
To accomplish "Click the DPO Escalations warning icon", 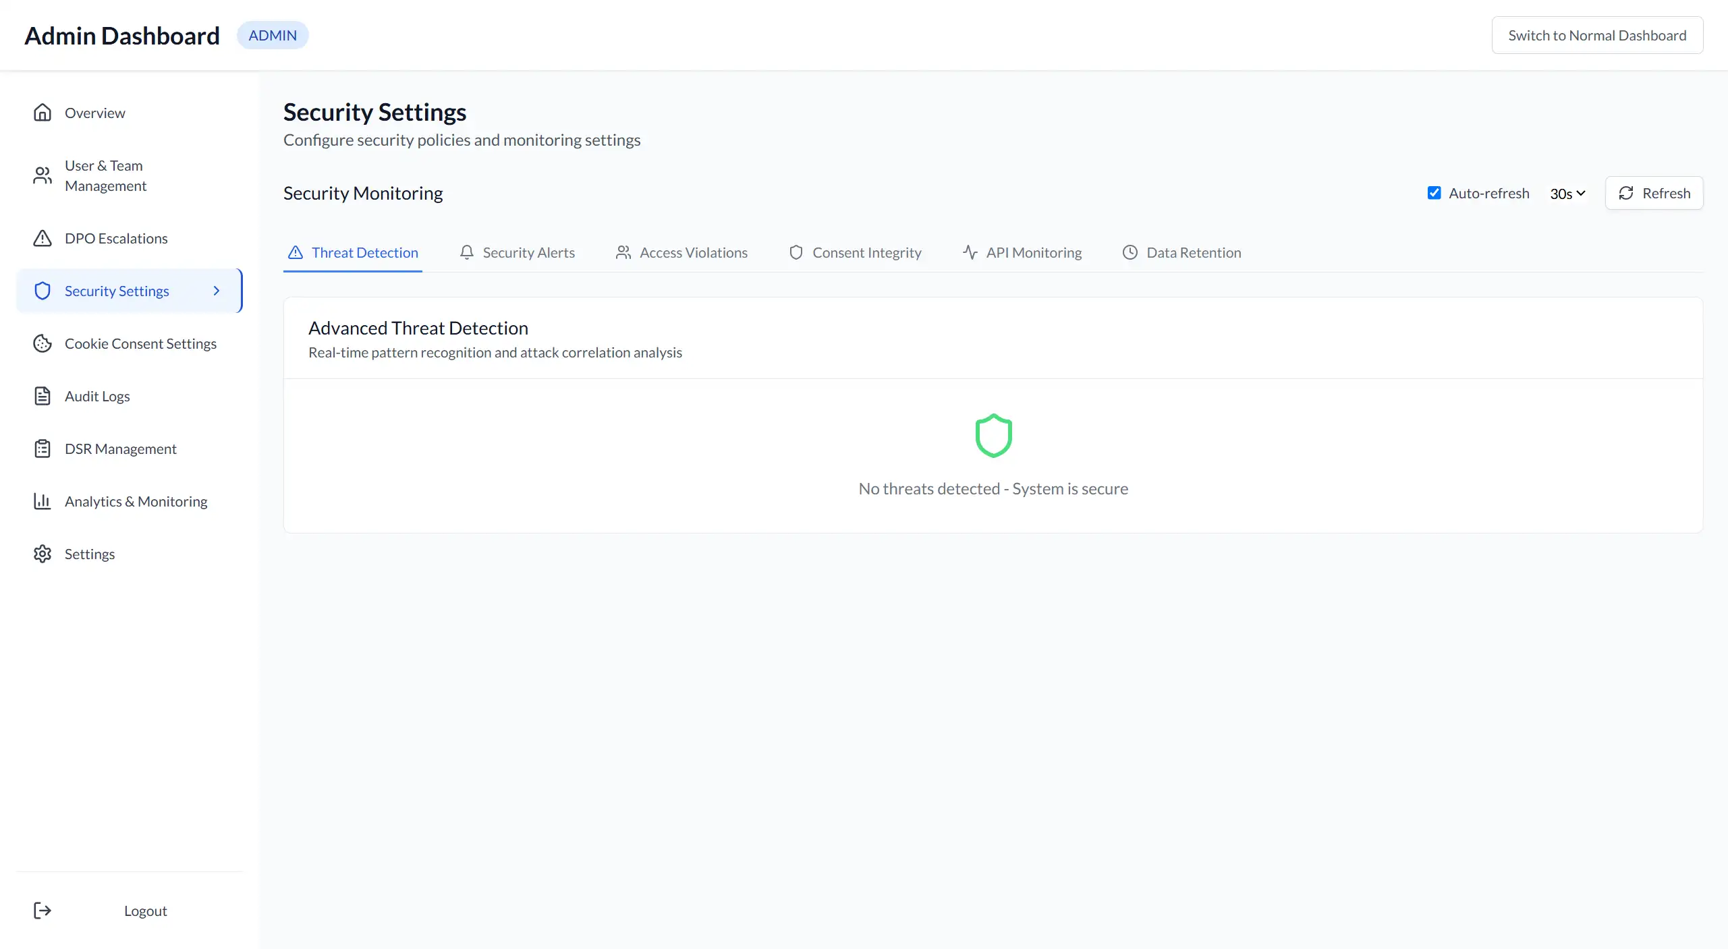I will [x=43, y=237].
